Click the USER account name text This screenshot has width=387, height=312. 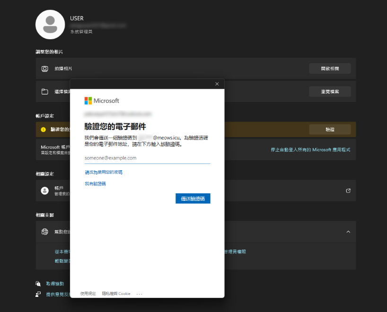coord(77,18)
